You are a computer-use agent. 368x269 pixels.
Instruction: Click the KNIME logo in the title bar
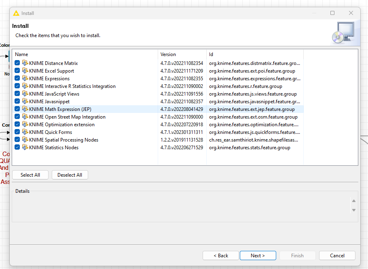click(16, 13)
